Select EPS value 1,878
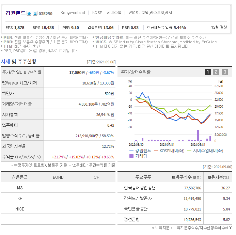The image size is (236, 235). 19,28
